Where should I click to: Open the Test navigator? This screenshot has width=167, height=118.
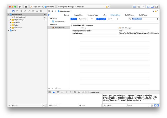point(29,11)
